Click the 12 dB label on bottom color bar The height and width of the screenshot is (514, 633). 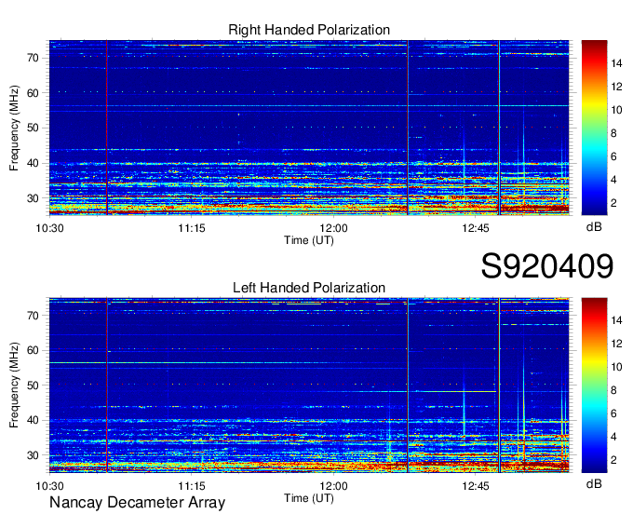pos(616,344)
